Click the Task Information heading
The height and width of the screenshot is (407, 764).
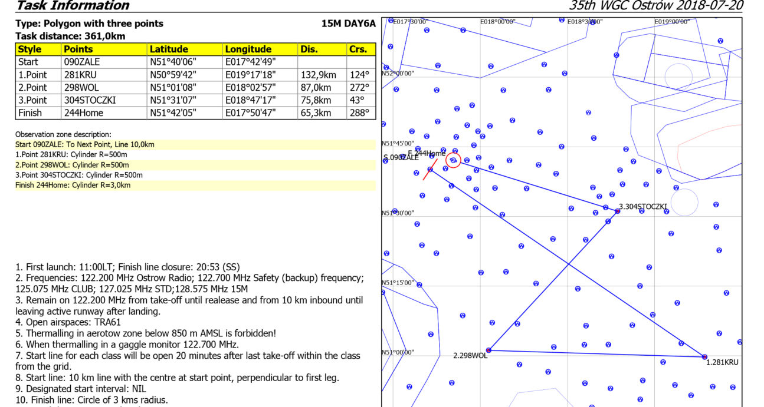click(x=73, y=6)
